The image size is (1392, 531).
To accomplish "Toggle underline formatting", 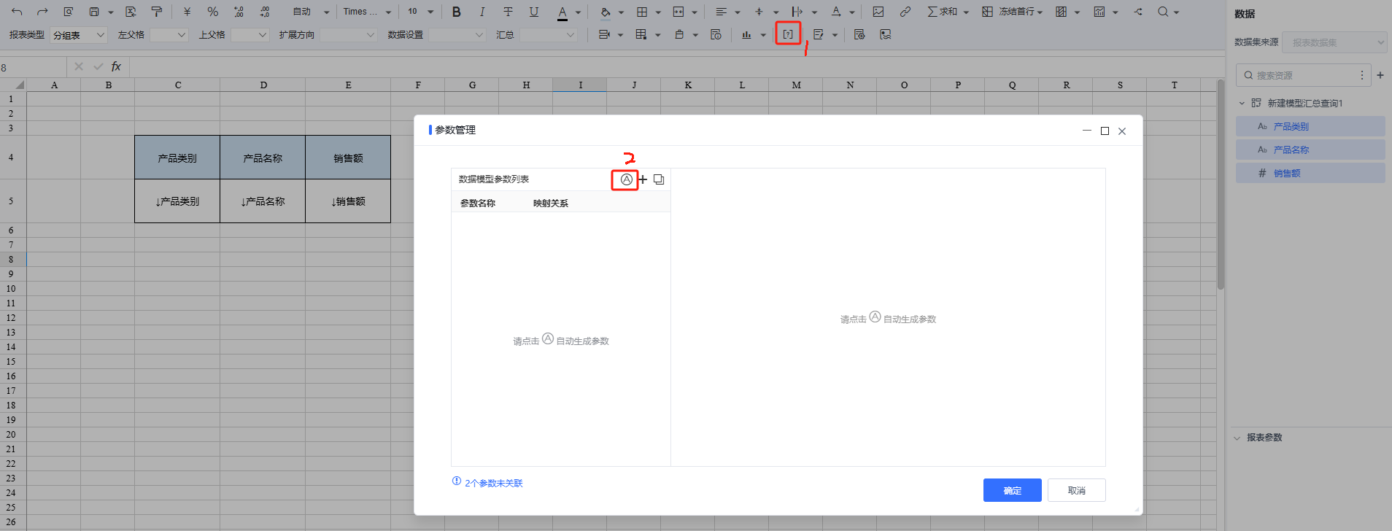I will click(534, 12).
